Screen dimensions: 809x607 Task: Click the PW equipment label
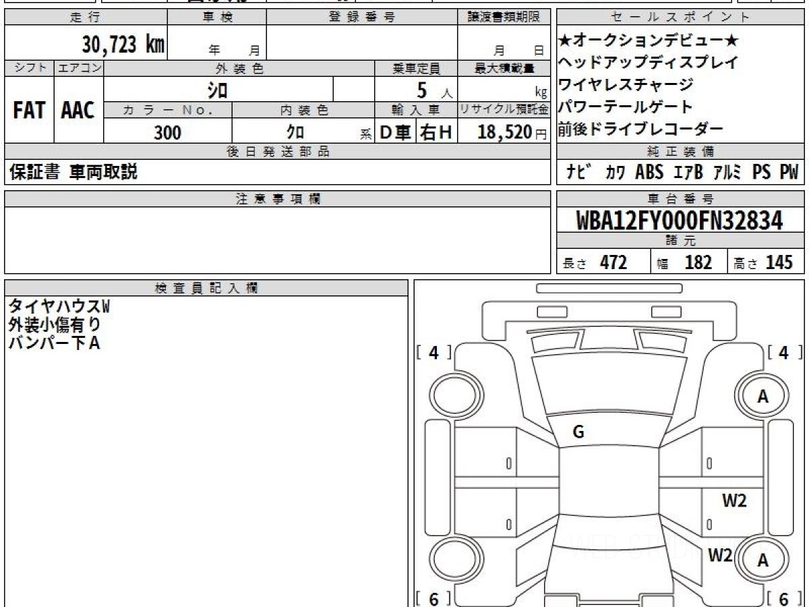(x=789, y=172)
